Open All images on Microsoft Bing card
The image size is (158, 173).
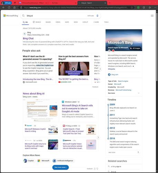coord(135,48)
